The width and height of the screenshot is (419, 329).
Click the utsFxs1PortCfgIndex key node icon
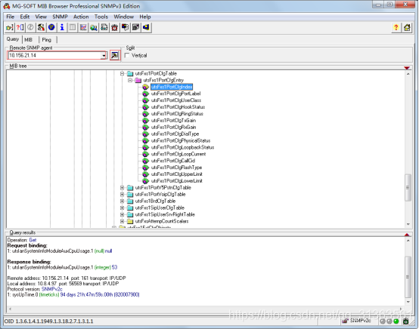pyautogui.click(x=145, y=87)
